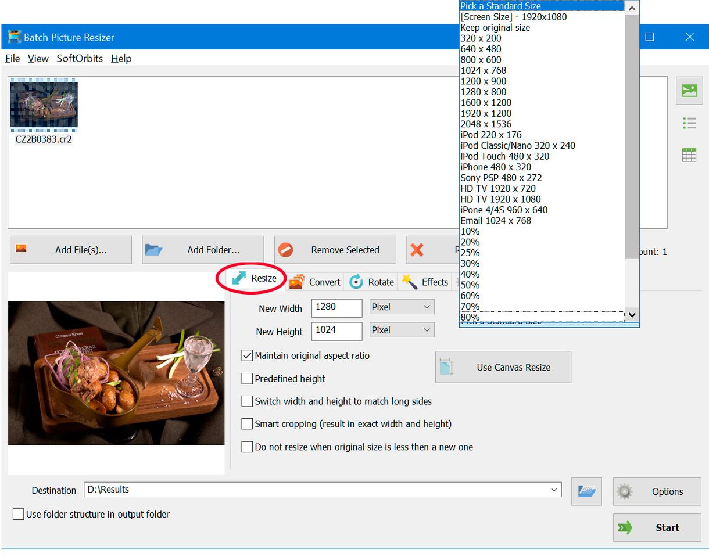
Task: Switch to the Convert tab
Action: pyautogui.click(x=316, y=282)
